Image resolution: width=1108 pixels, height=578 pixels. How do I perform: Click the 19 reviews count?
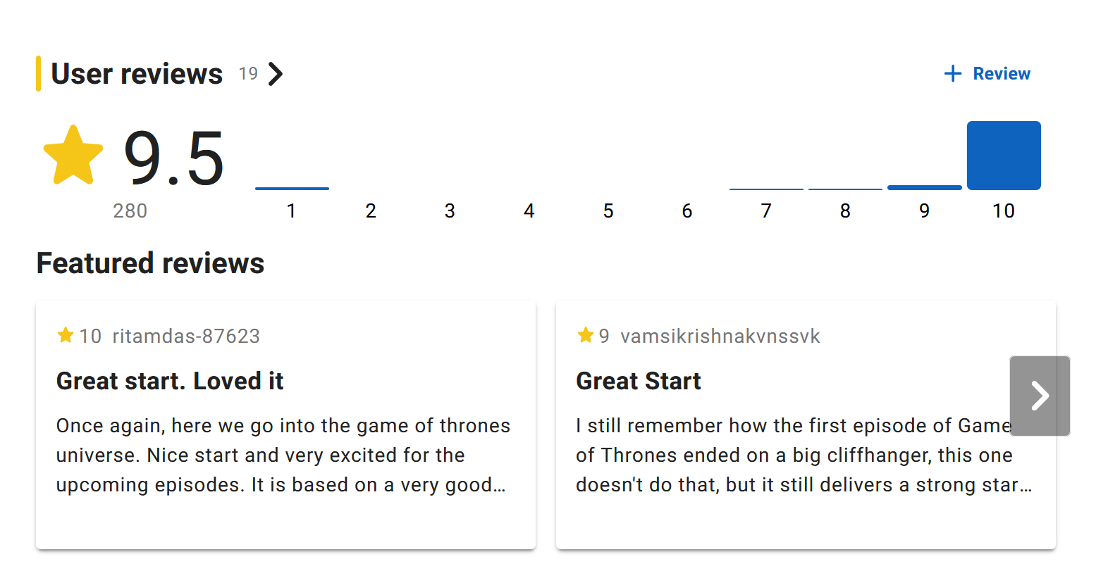coord(248,74)
